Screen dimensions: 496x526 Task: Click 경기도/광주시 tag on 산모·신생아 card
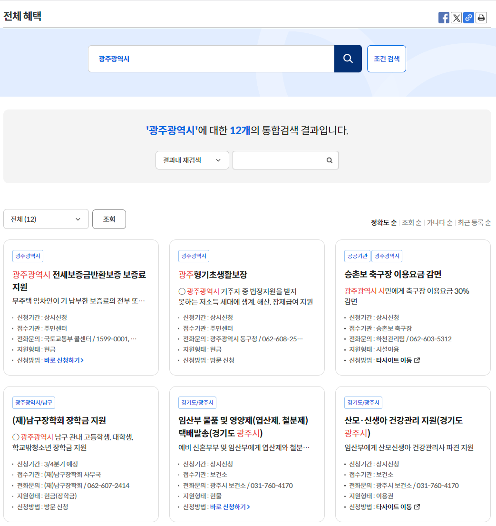[x=363, y=403]
